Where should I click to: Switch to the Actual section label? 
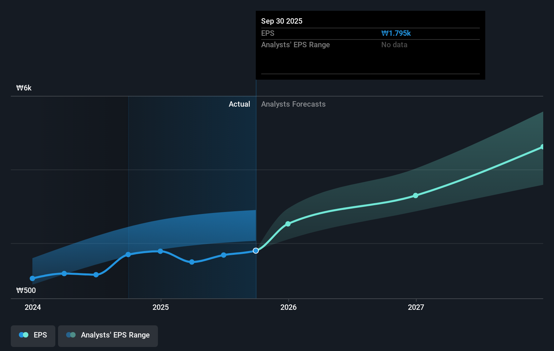click(x=240, y=104)
